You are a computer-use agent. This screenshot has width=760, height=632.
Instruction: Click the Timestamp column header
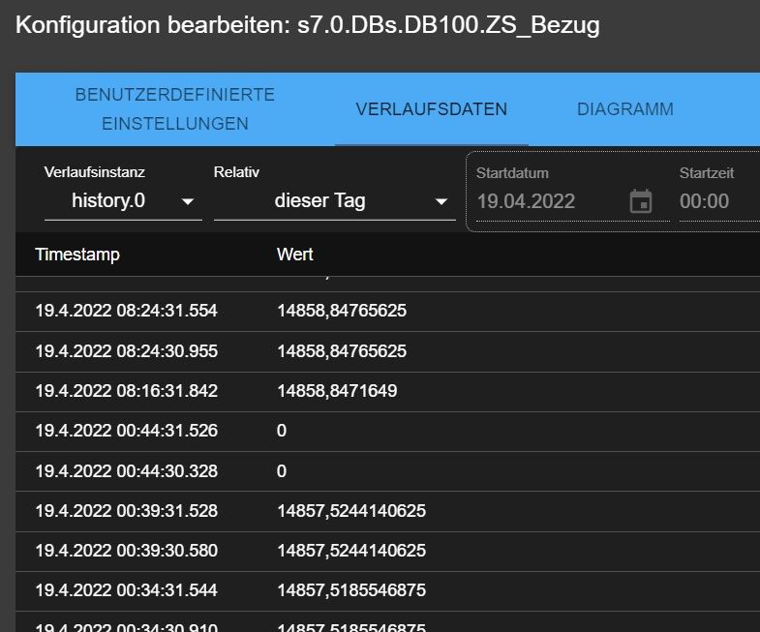point(77,255)
